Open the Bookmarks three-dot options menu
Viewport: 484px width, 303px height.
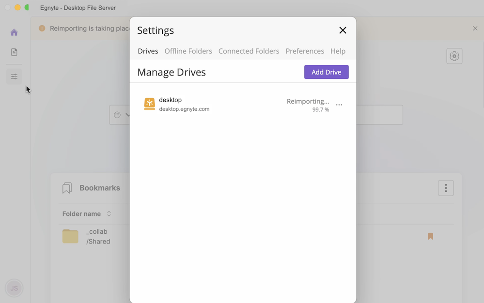pos(446,188)
